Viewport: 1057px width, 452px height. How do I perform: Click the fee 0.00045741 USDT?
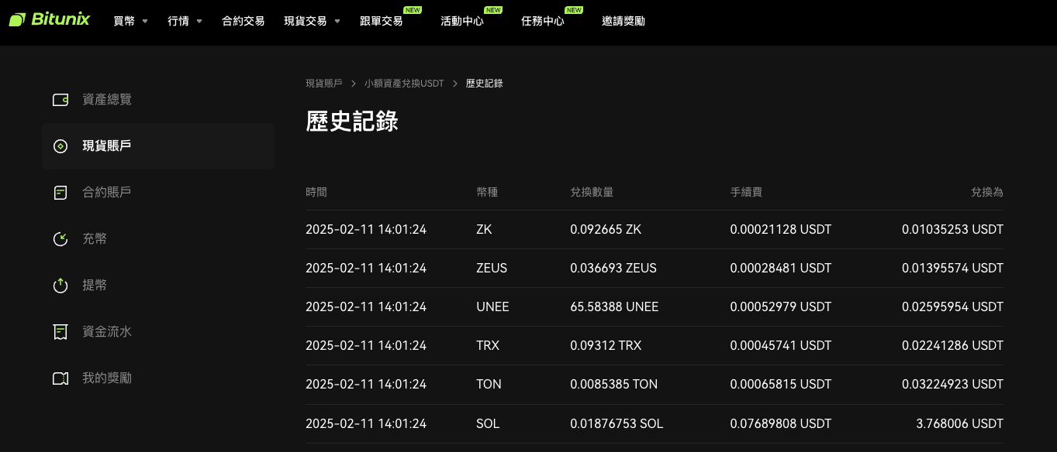pyautogui.click(x=781, y=346)
